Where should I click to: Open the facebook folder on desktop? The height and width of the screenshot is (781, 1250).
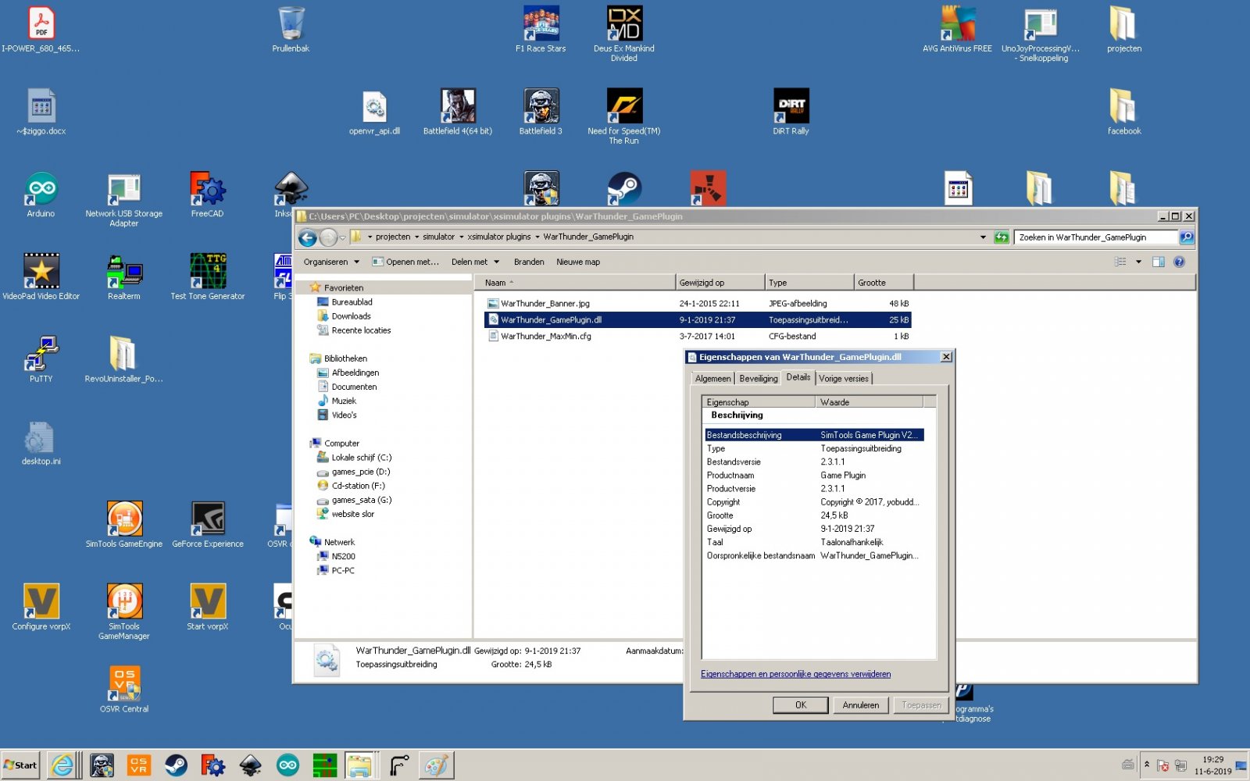coord(1124,112)
